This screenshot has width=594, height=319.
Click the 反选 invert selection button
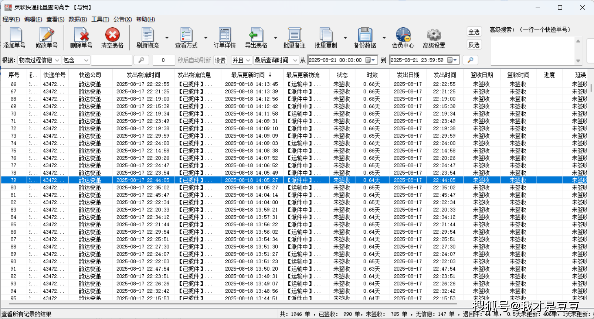pos(474,45)
